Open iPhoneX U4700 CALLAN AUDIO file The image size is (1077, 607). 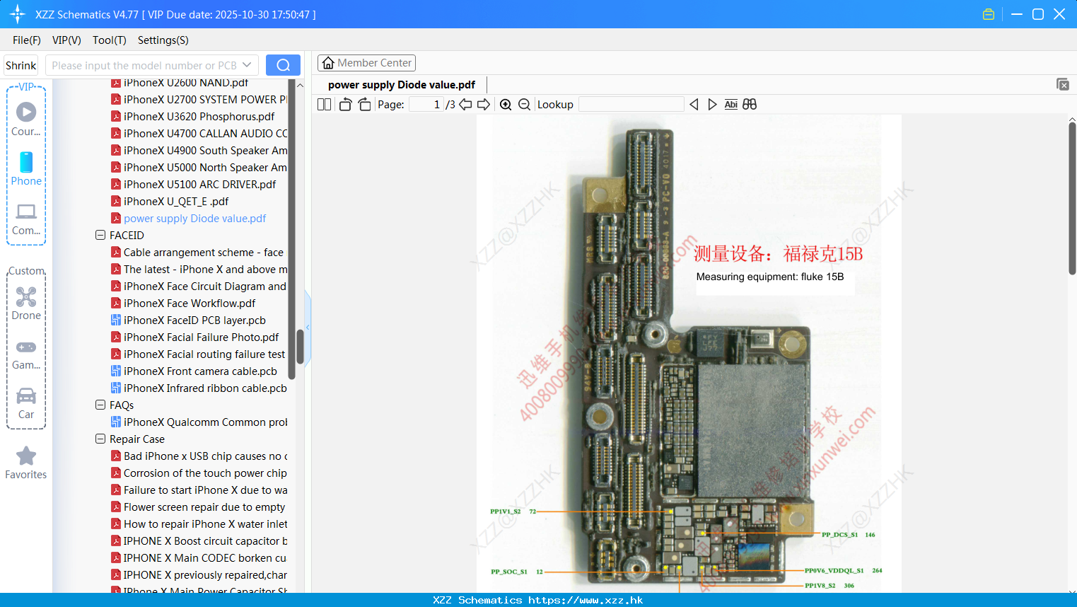(x=199, y=133)
